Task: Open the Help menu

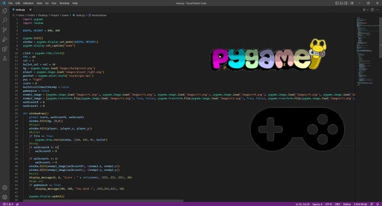Action: (x=75, y=3)
